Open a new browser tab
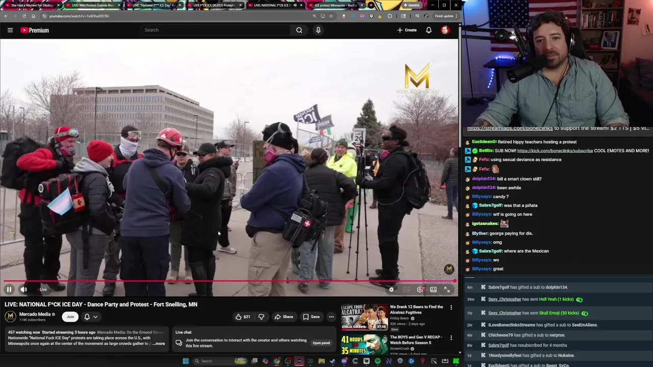 point(371,5)
